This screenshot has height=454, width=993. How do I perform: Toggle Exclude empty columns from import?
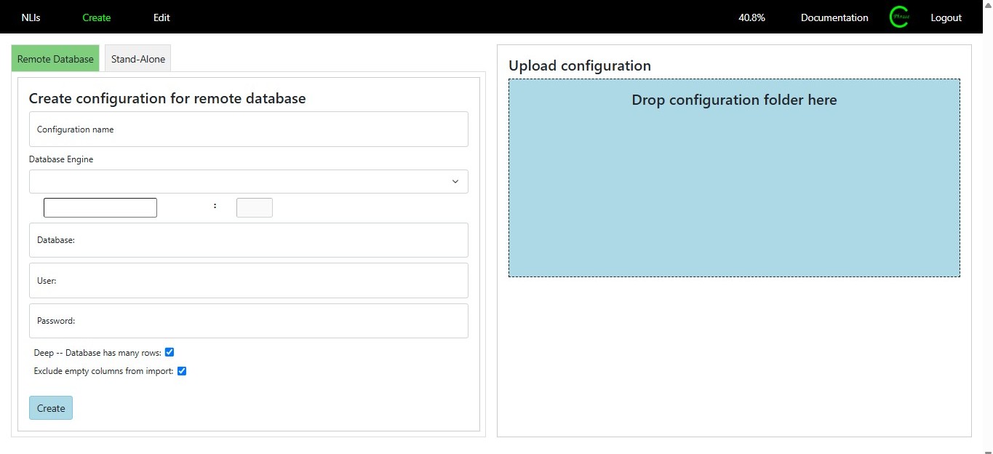(182, 371)
